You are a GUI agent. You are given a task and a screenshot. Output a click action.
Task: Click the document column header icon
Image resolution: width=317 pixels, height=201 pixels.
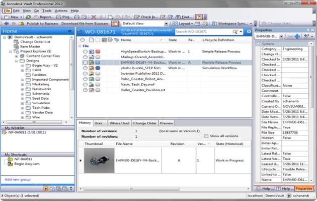pos(92,40)
